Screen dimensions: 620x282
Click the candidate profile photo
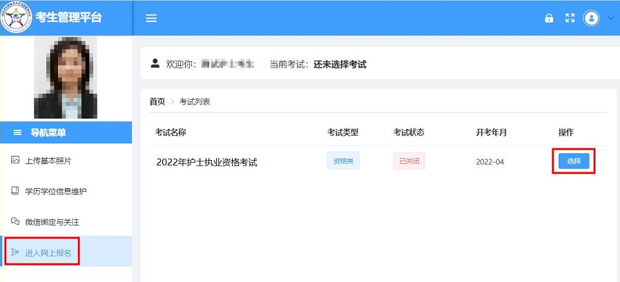[66, 77]
